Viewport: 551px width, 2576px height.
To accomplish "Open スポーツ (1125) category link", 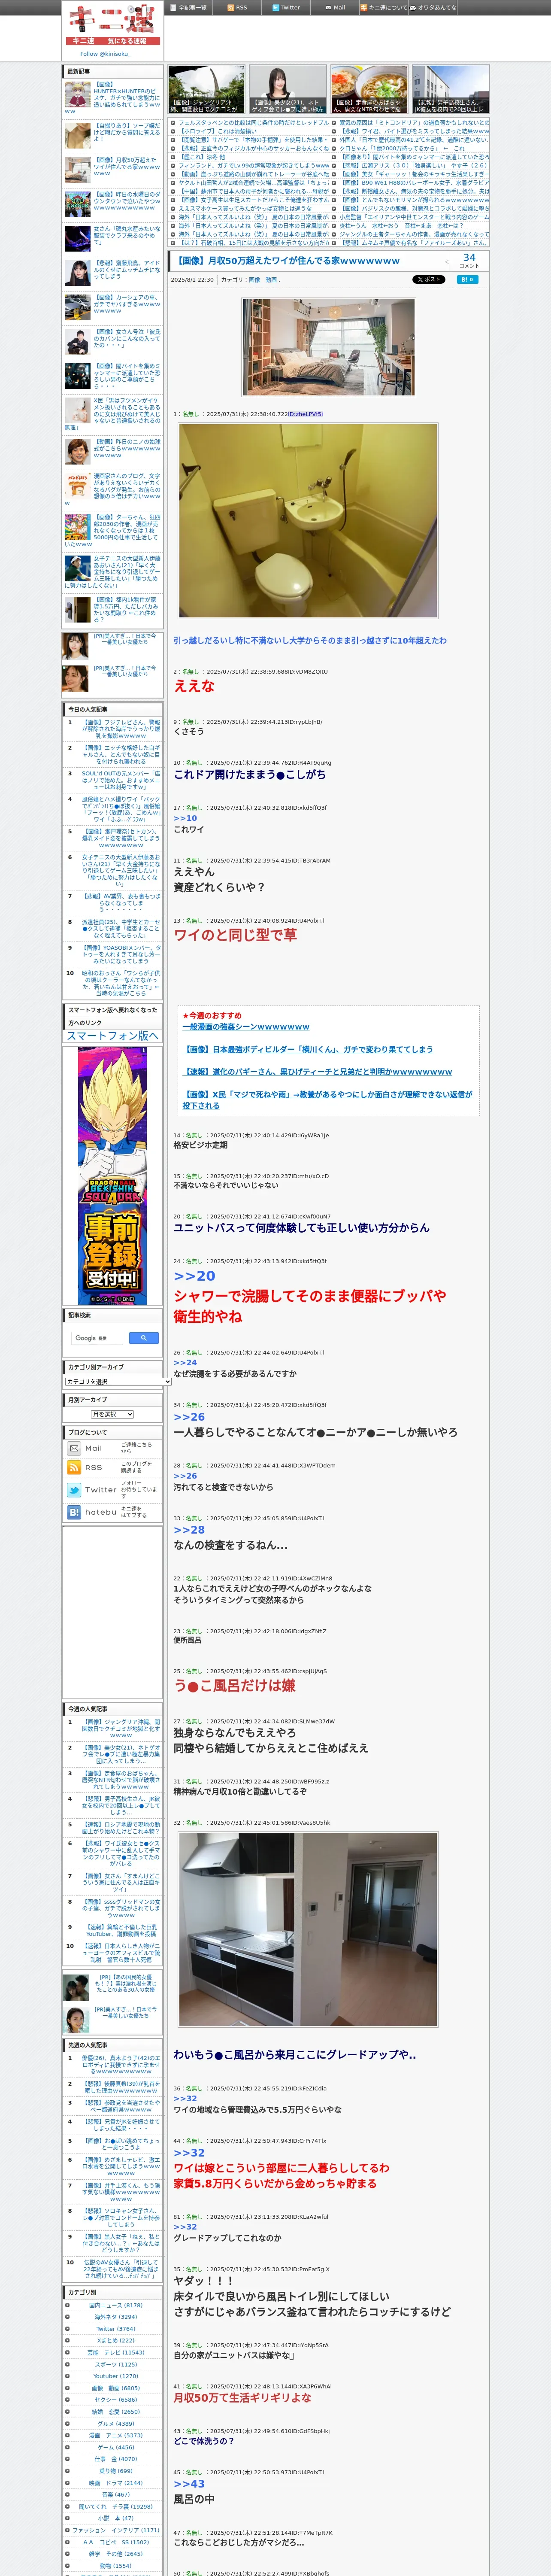I will [x=115, y=2365].
